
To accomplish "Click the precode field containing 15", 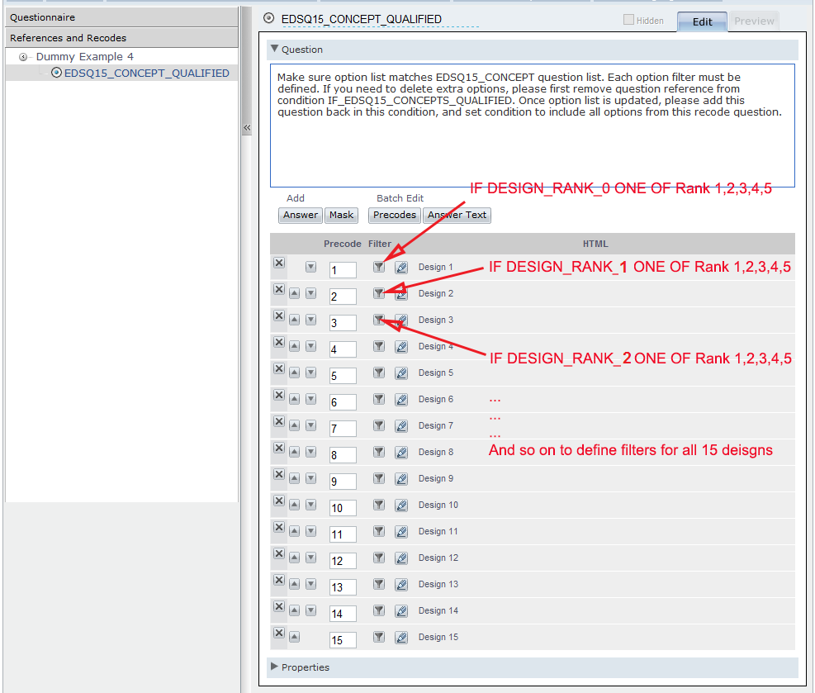I will tap(343, 640).
